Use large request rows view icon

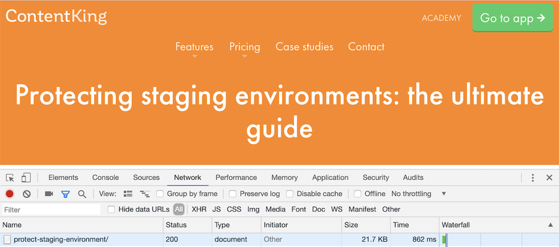click(x=128, y=194)
